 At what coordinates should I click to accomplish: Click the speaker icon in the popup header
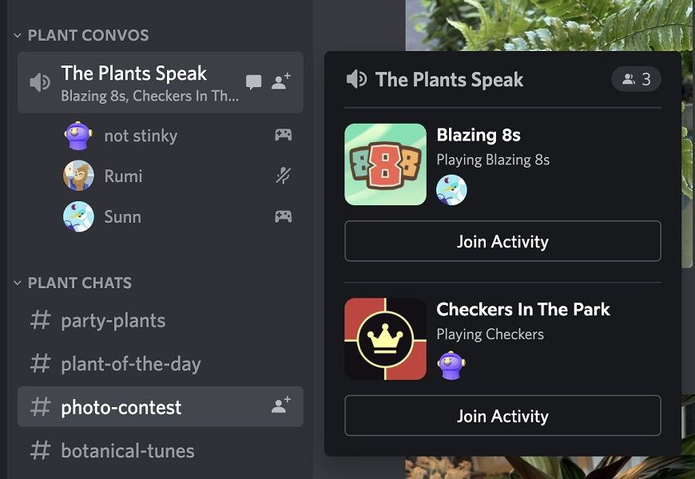tap(356, 79)
